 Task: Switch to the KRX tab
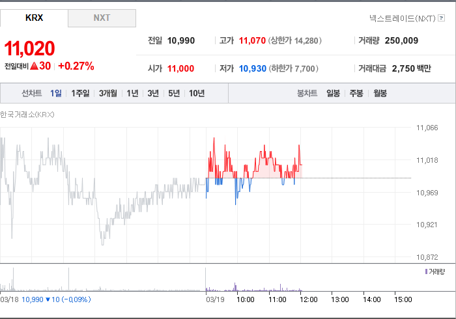pos(34,18)
